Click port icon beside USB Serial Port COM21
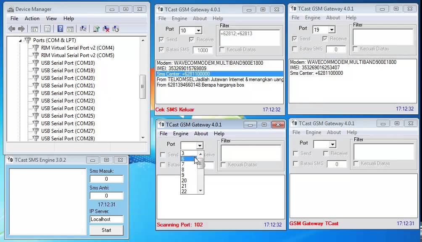The height and width of the screenshot is (242, 422). tap(36, 86)
